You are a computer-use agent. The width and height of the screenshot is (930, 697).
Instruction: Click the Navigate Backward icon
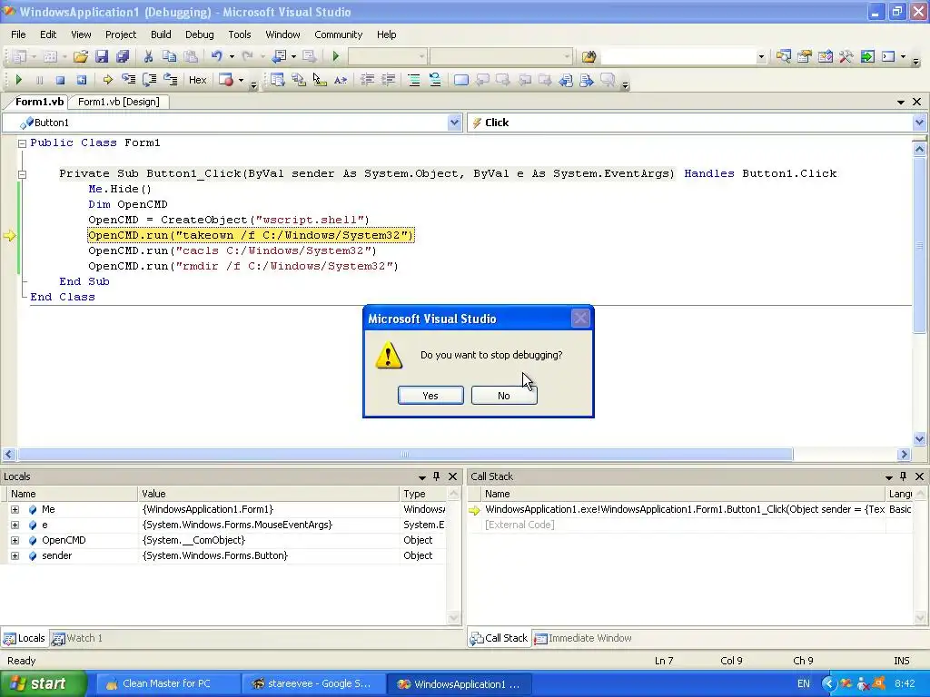tap(279, 56)
